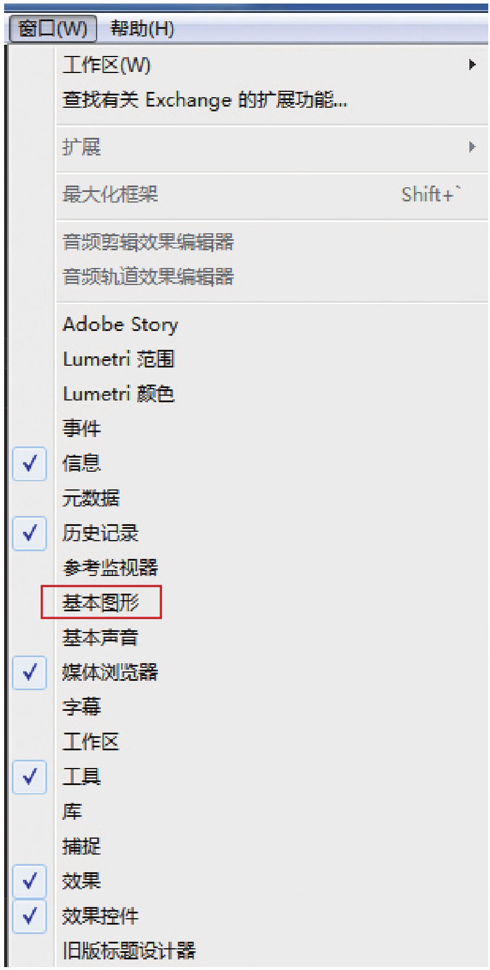Open the 基本声音 panel

(100, 637)
